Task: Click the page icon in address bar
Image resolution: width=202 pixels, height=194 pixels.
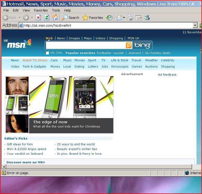Action: (x=21, y=25)
